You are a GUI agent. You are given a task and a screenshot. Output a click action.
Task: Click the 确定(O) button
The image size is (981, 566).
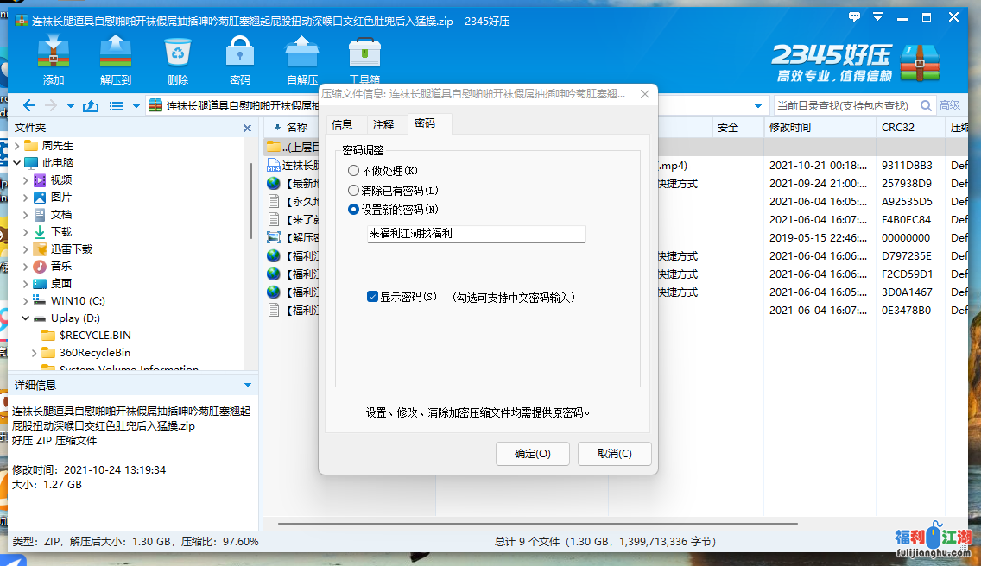532,454
